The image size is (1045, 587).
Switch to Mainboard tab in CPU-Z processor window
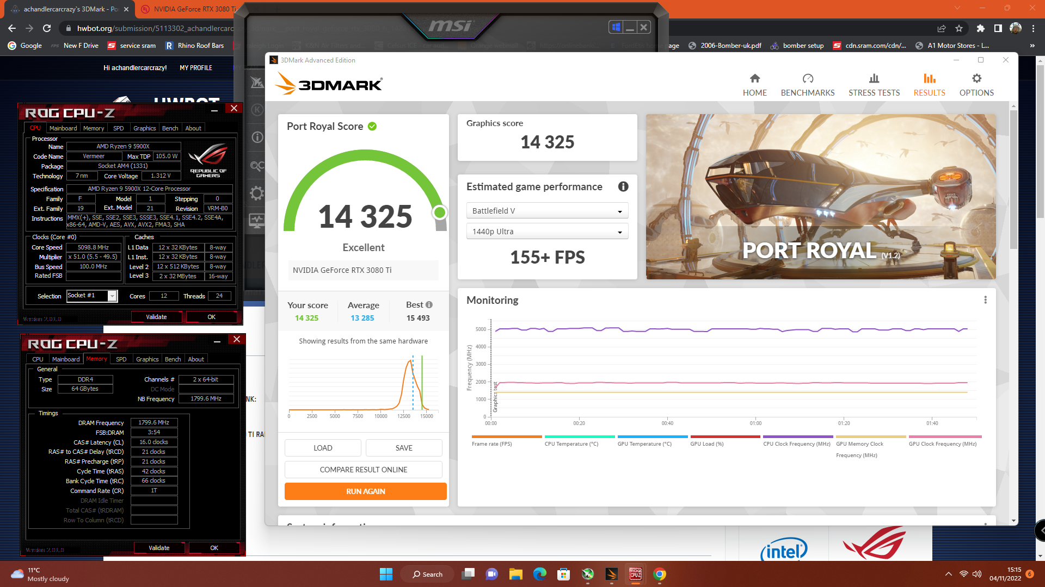[63, 128]
